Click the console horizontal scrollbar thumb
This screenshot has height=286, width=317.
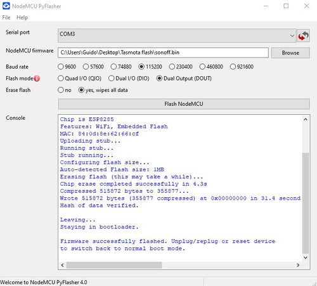pos(114,265)
